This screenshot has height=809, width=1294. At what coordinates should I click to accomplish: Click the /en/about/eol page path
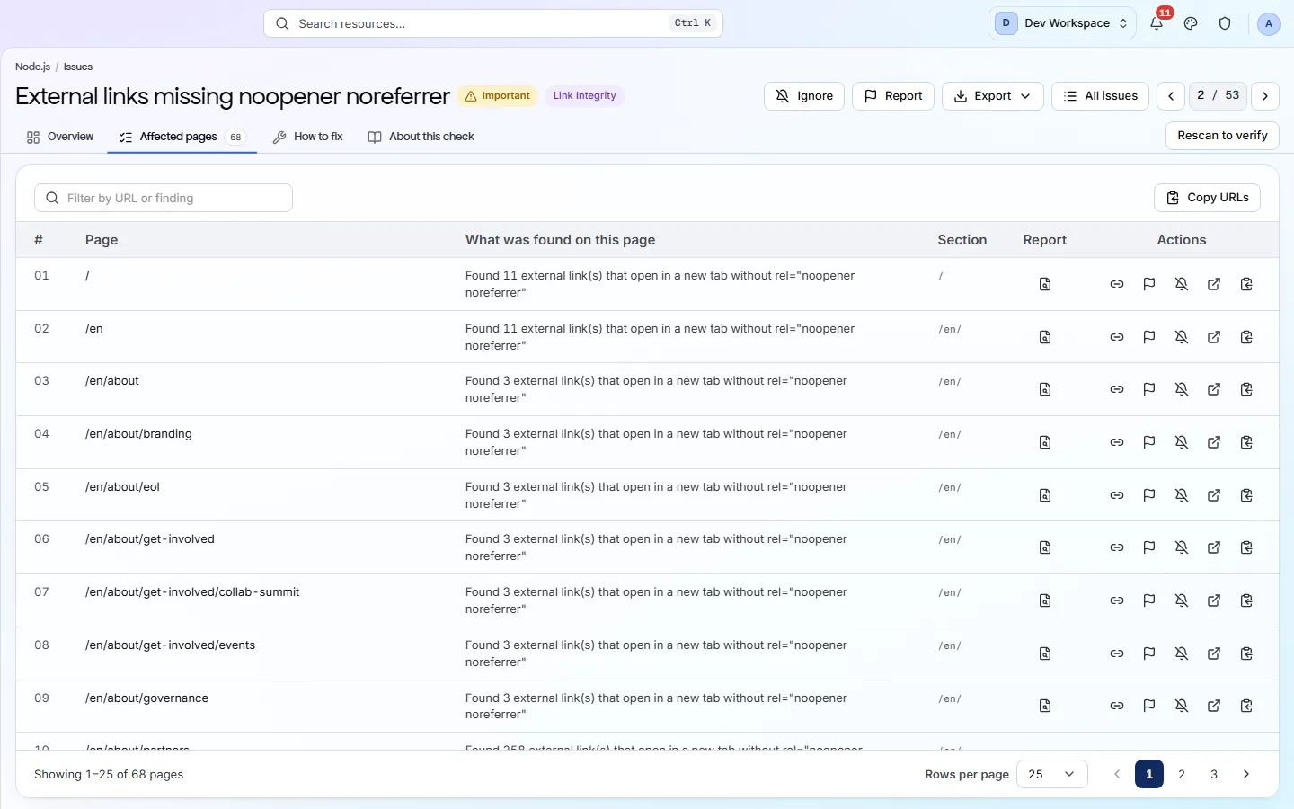pyautogui.click(x=122, y=487)
